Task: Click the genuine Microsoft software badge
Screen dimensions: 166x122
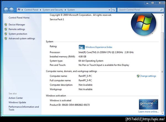Action: point(148,104)
